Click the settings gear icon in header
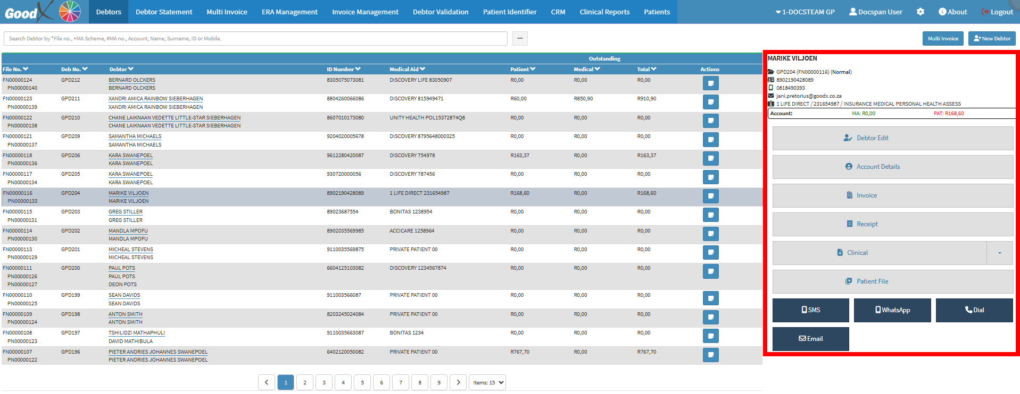The image size is (1020, 394). pyautogui.click(x=920, y=12)
